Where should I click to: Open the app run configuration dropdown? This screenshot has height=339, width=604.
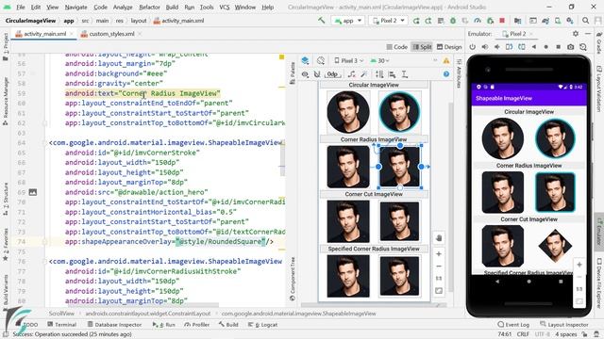pyautogui.click(x=348, y=21)
